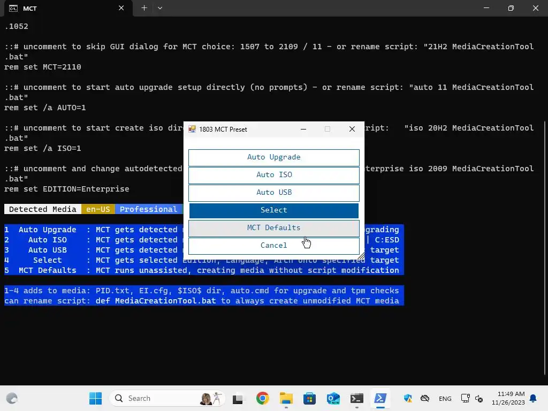The width and height of the screenshot is (548, 411).
Task: Click the MCT Preset dialog title icon
Action: [x=192, y=129]
